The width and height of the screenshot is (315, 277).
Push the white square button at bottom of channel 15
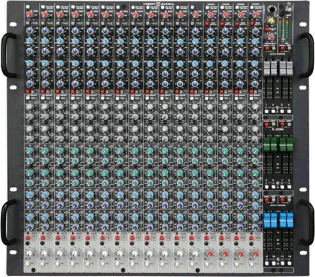click(236, 264)
